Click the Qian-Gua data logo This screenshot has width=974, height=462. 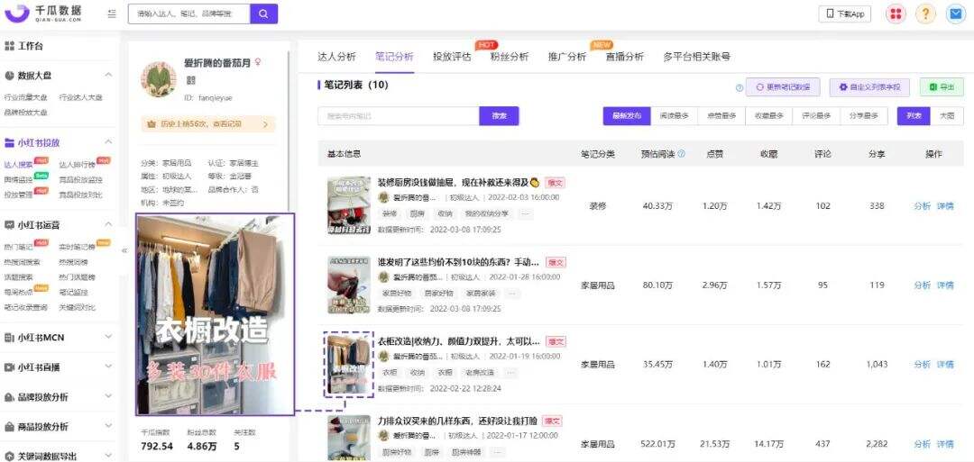[x=42, y=13]
